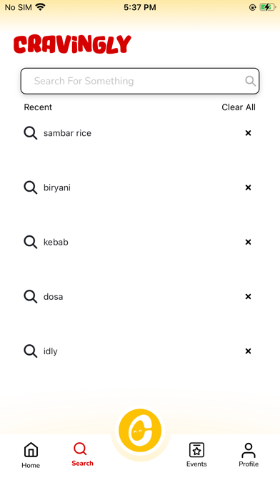Open the Events tab

click(196, 455)
